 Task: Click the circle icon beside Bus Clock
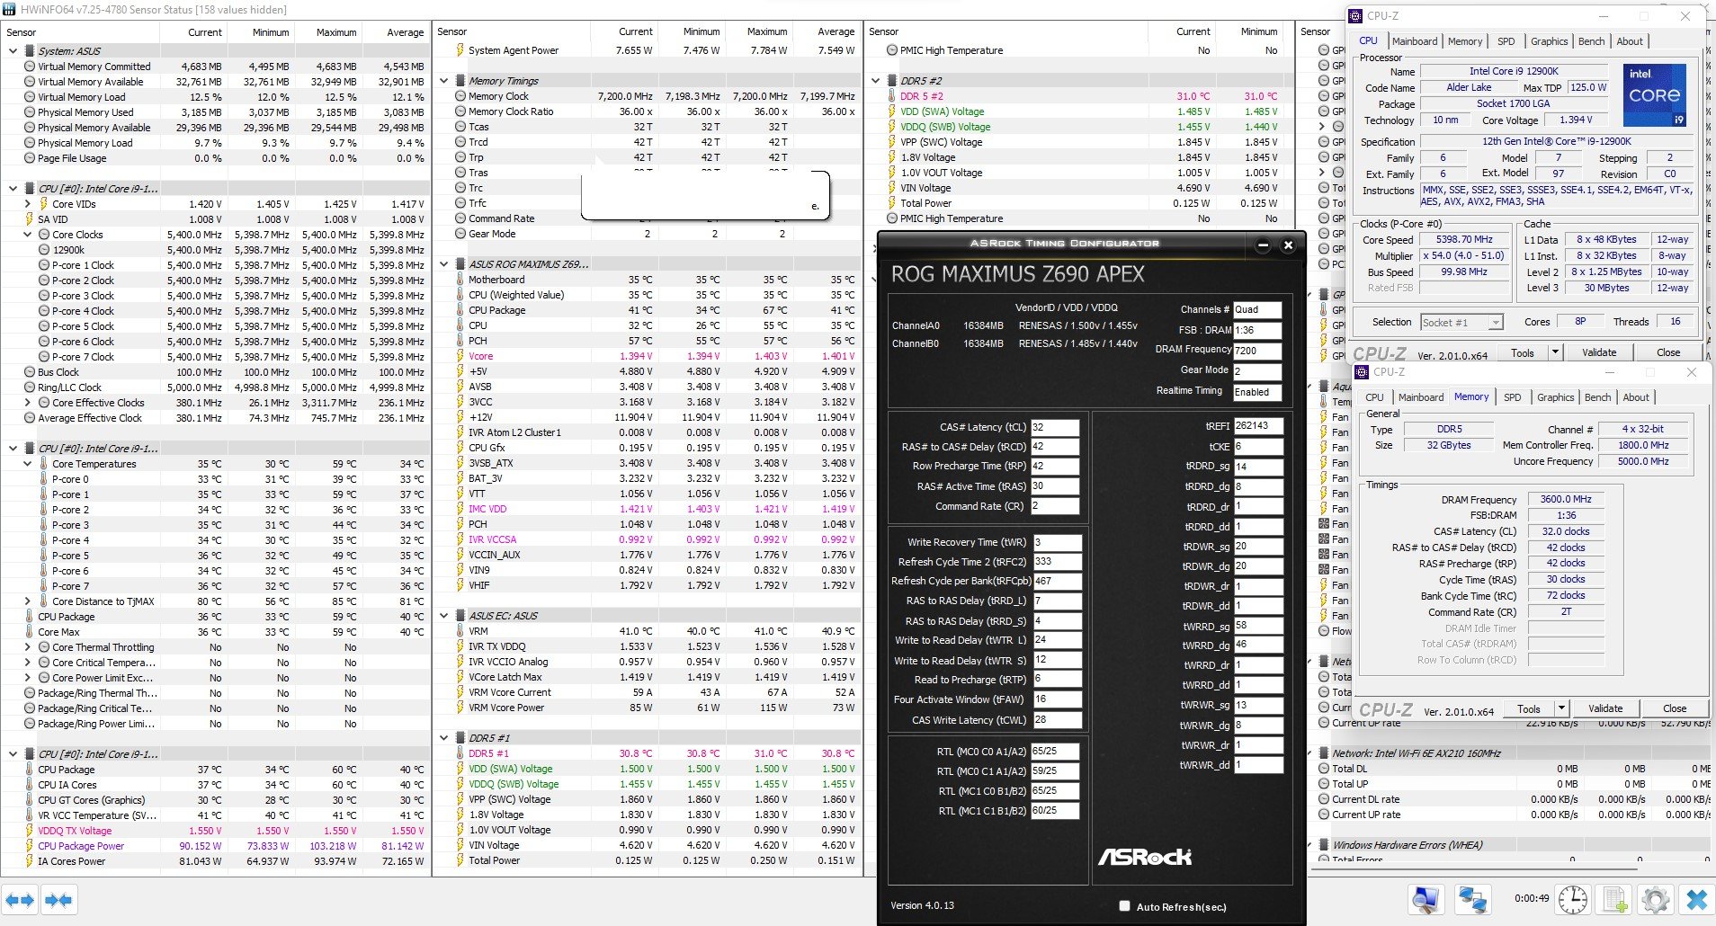point(30,372)
